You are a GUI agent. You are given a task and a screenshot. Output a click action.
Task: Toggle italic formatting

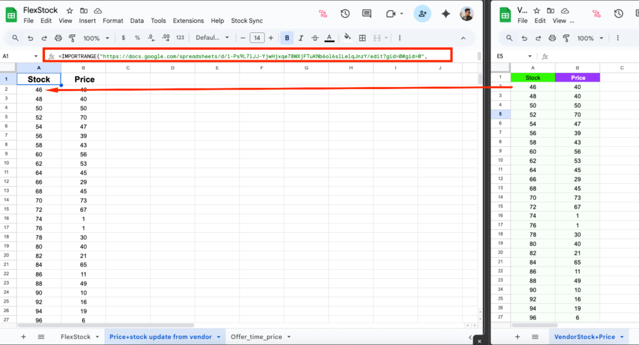pyautogui.click(x=301, y=38)
